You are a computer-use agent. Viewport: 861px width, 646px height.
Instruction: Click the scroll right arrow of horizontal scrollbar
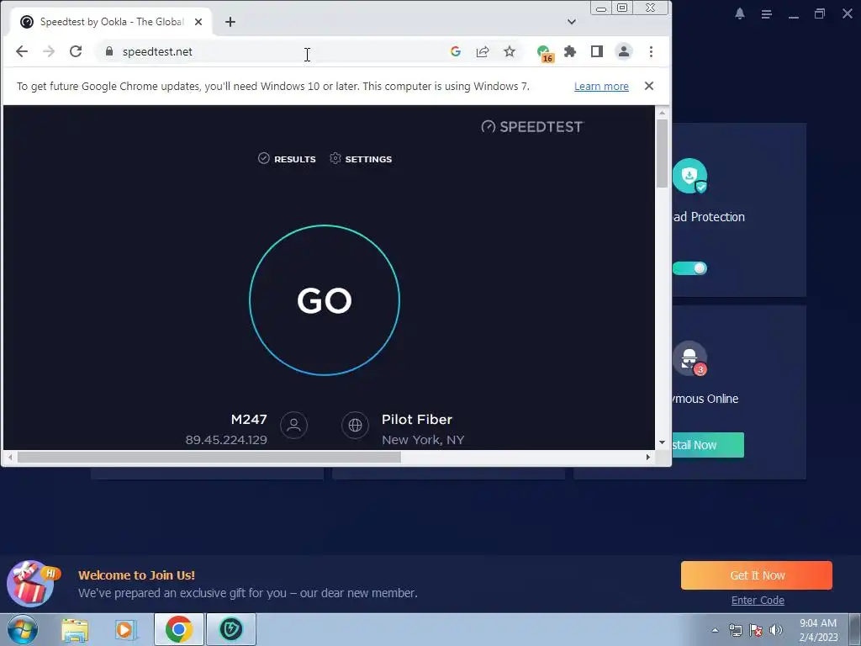pos(648,457)
